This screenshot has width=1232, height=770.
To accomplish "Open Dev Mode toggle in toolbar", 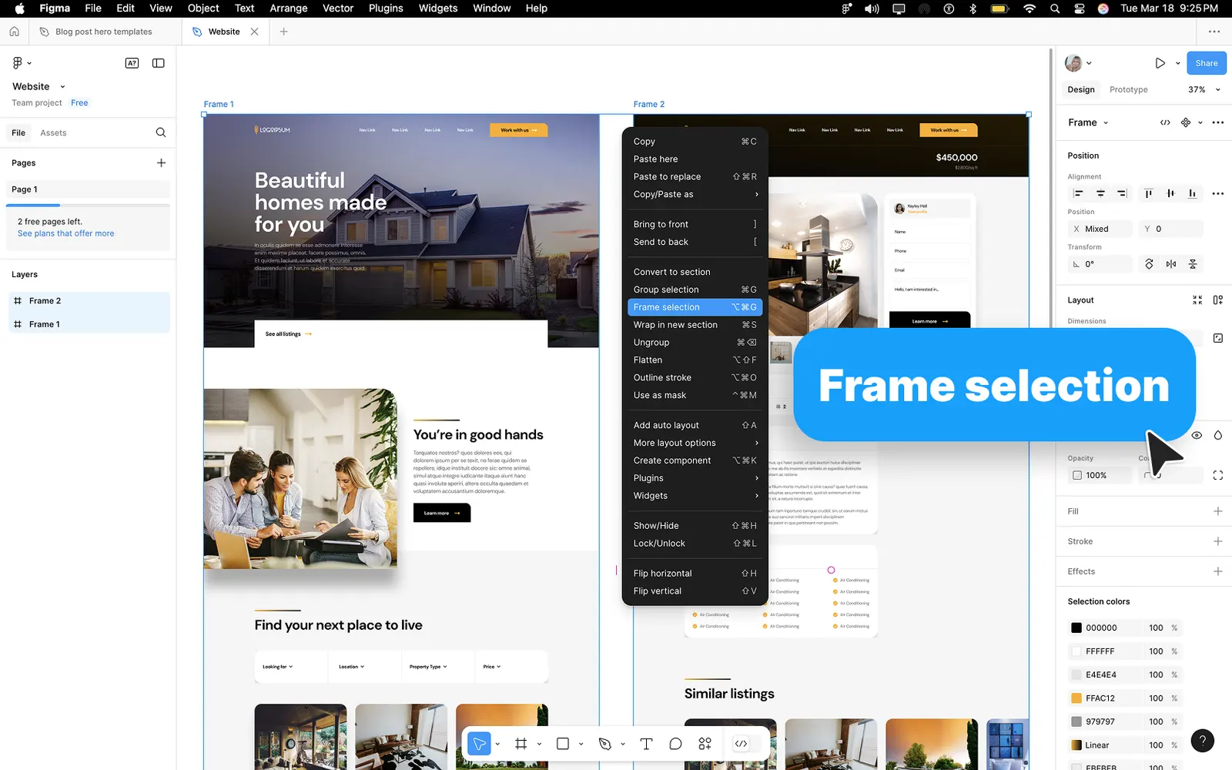I will pyautogui.click(x=741, y=744).
